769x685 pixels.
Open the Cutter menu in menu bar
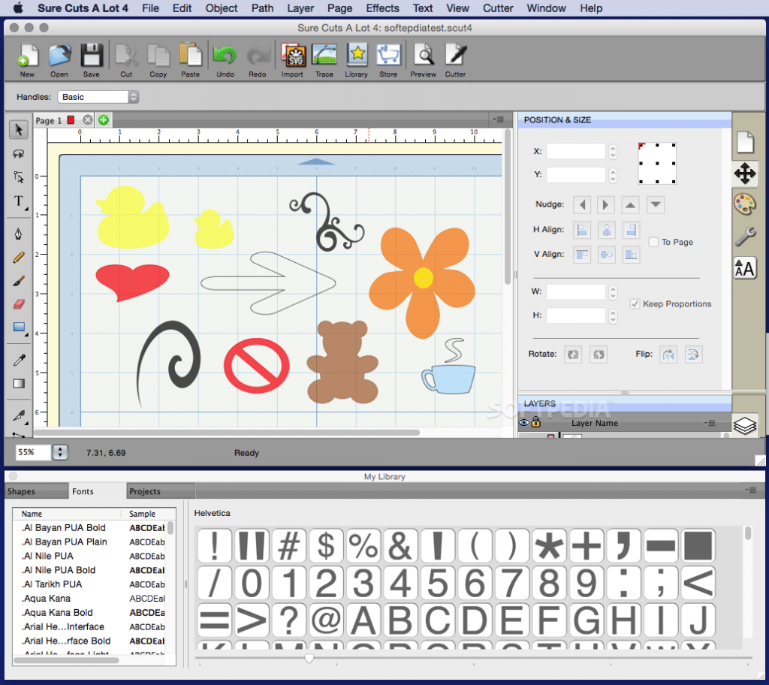[498, 8]
